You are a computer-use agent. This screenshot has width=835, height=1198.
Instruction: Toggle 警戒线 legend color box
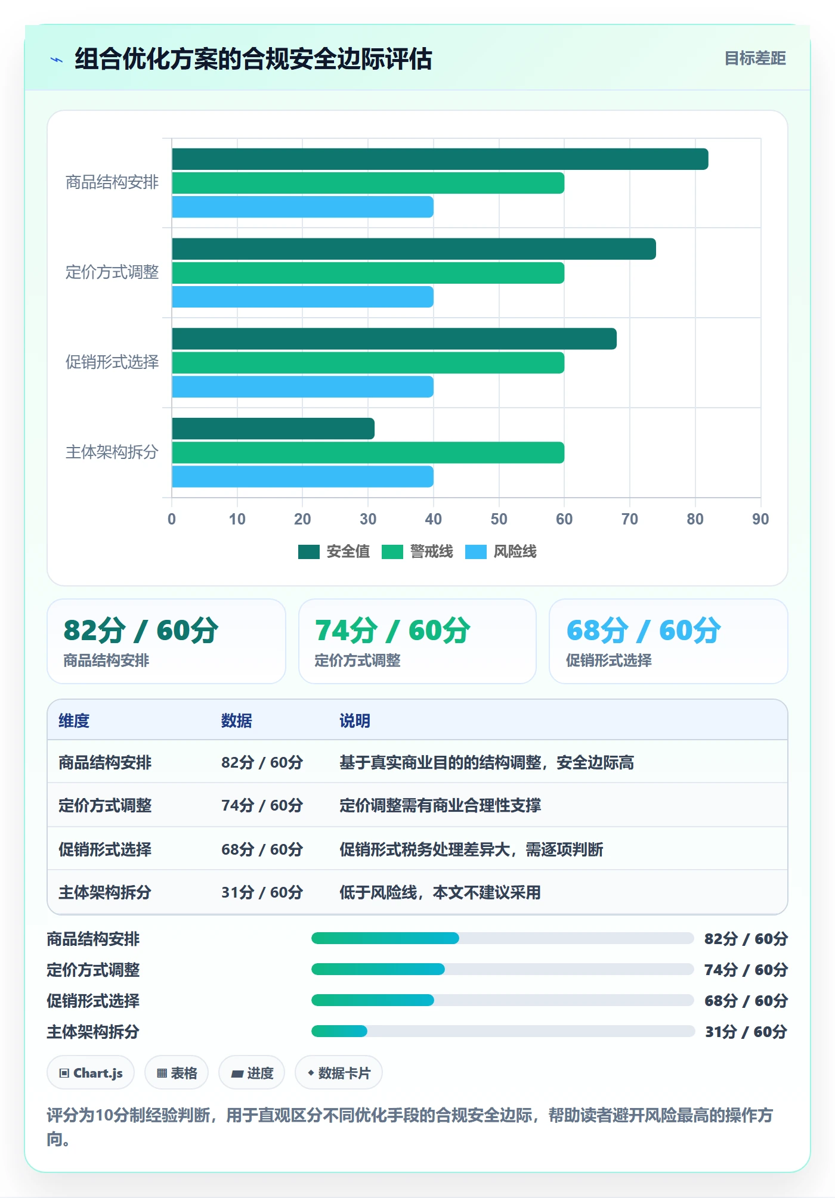click(x=392, y=552)
